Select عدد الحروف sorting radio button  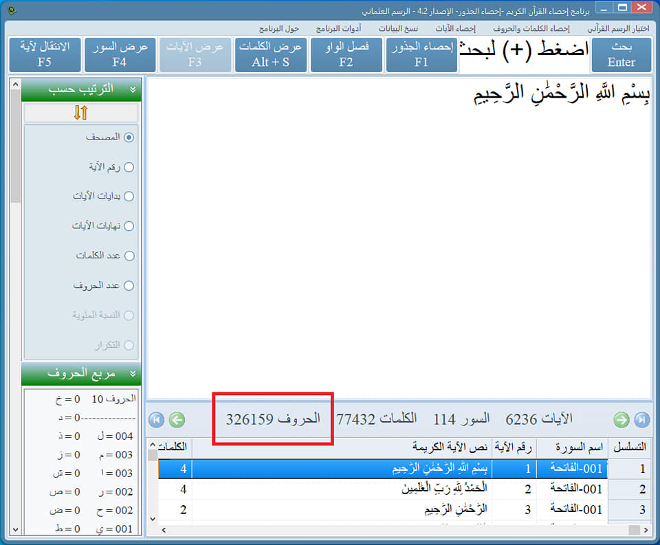tap(129, 286)
